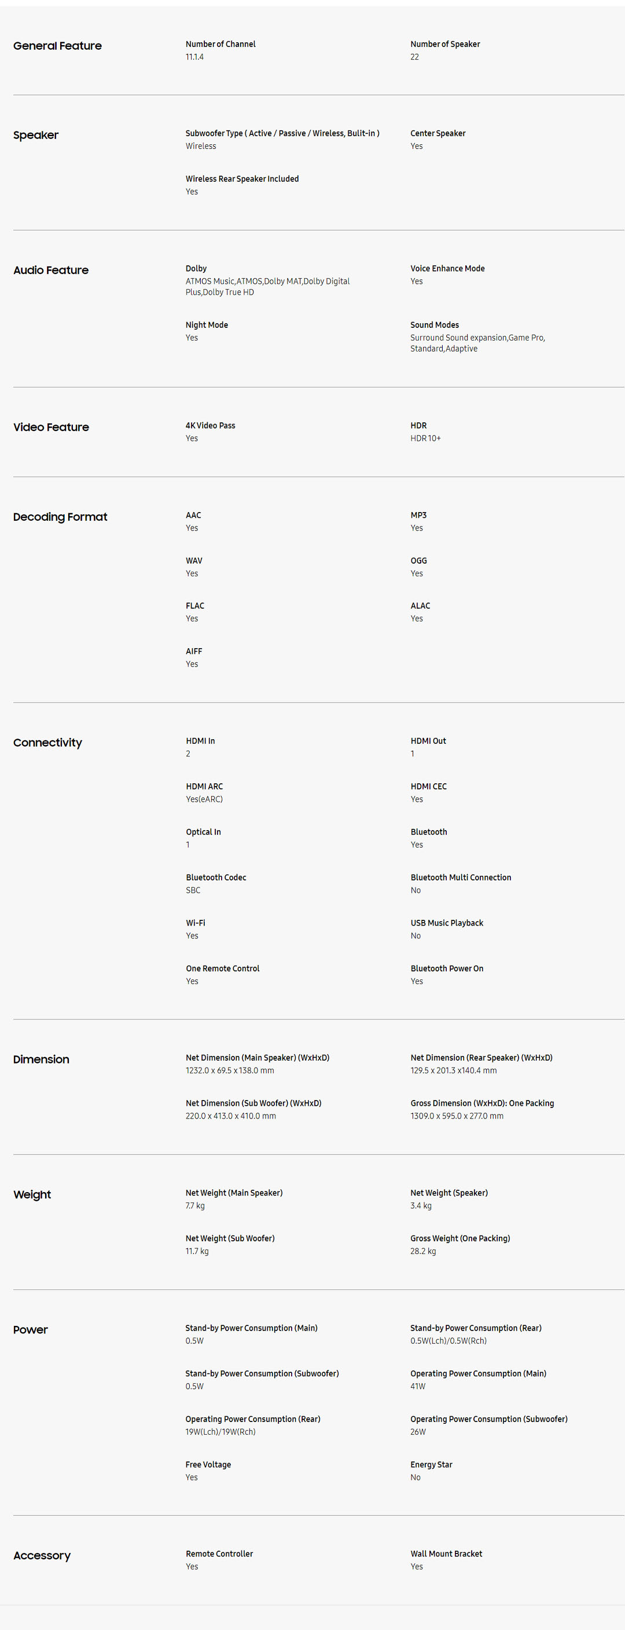Select the Wireless Rear Speaker Included label
625x1630 pixels.
click(242, 179)
